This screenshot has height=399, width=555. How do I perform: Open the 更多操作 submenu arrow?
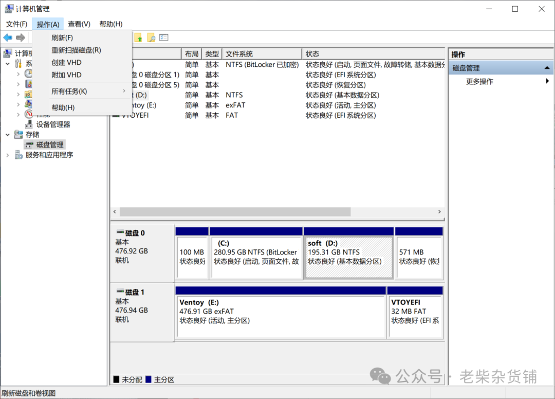click(547, 81)
